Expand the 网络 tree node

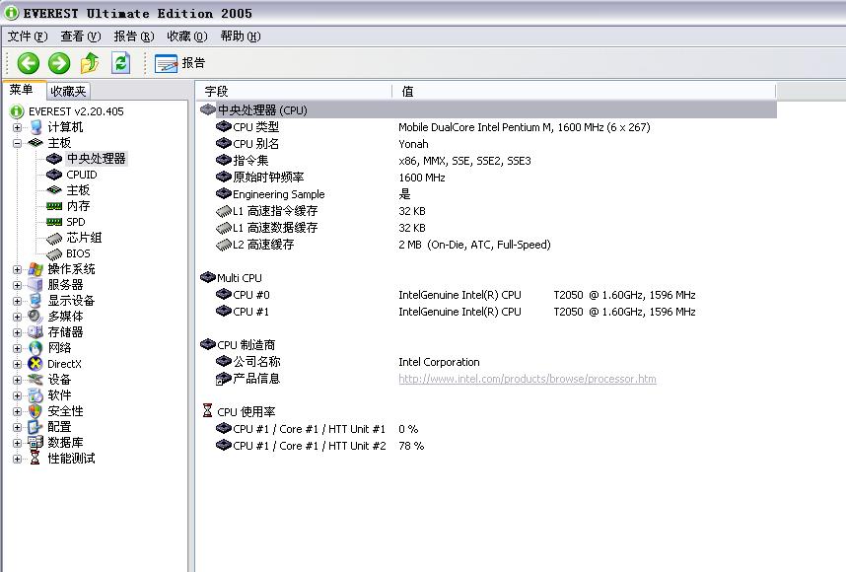[x=18, y=348]
